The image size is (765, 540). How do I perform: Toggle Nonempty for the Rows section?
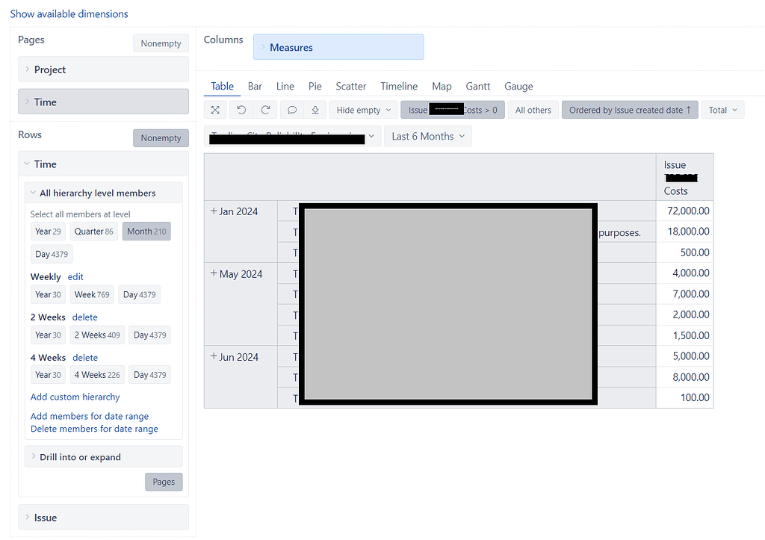pyautogui.click(x=161, y=137)
